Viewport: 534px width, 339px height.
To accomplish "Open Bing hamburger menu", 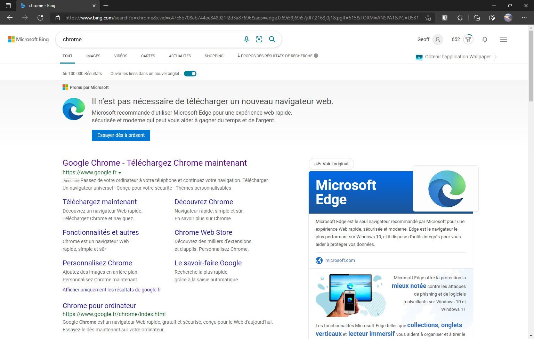I will pos(504,39).
